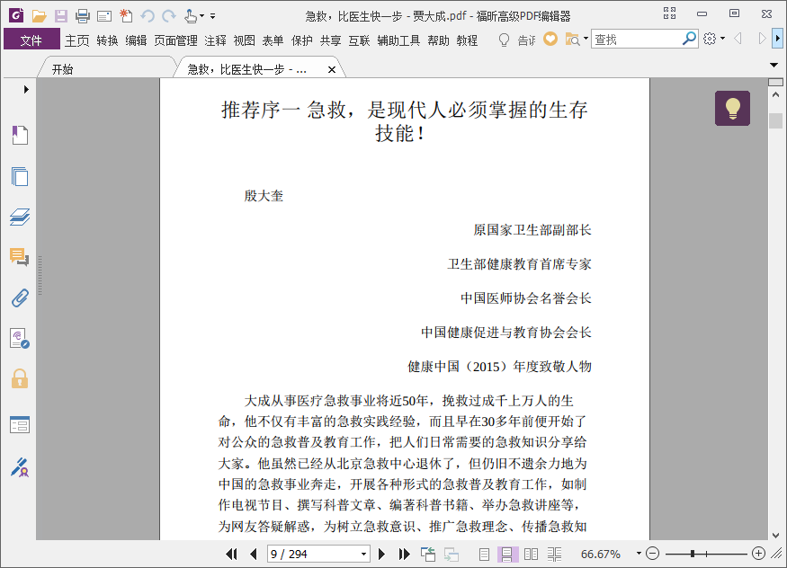The image size is (787, 568).
Task: Click the scroll down arrow of scrollbar
Action: (775, 535)
